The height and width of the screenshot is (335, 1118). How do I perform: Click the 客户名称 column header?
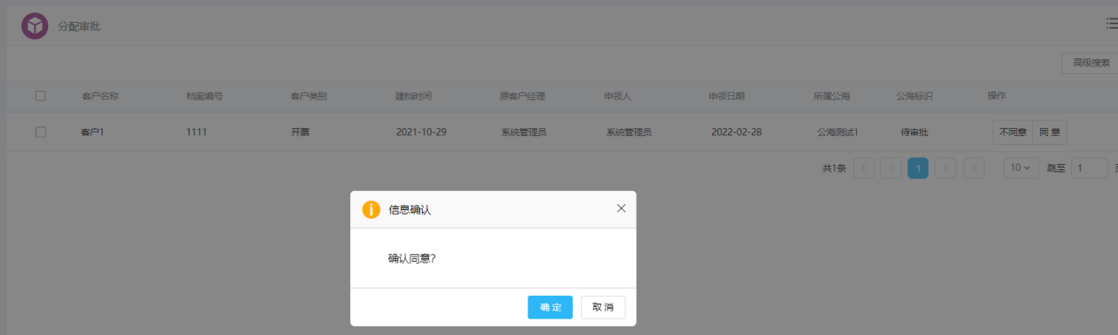pyautogui.click(x=100, y=96)
